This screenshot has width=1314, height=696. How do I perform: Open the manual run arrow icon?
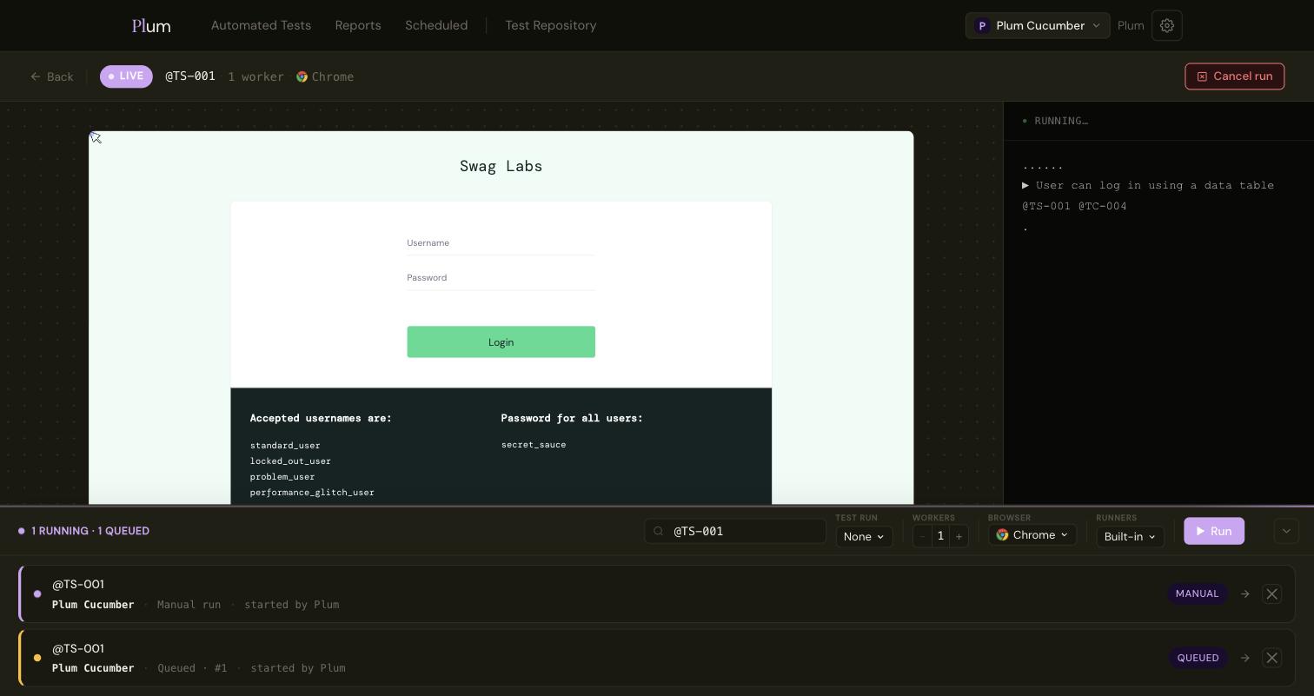tap(1245, 594)
